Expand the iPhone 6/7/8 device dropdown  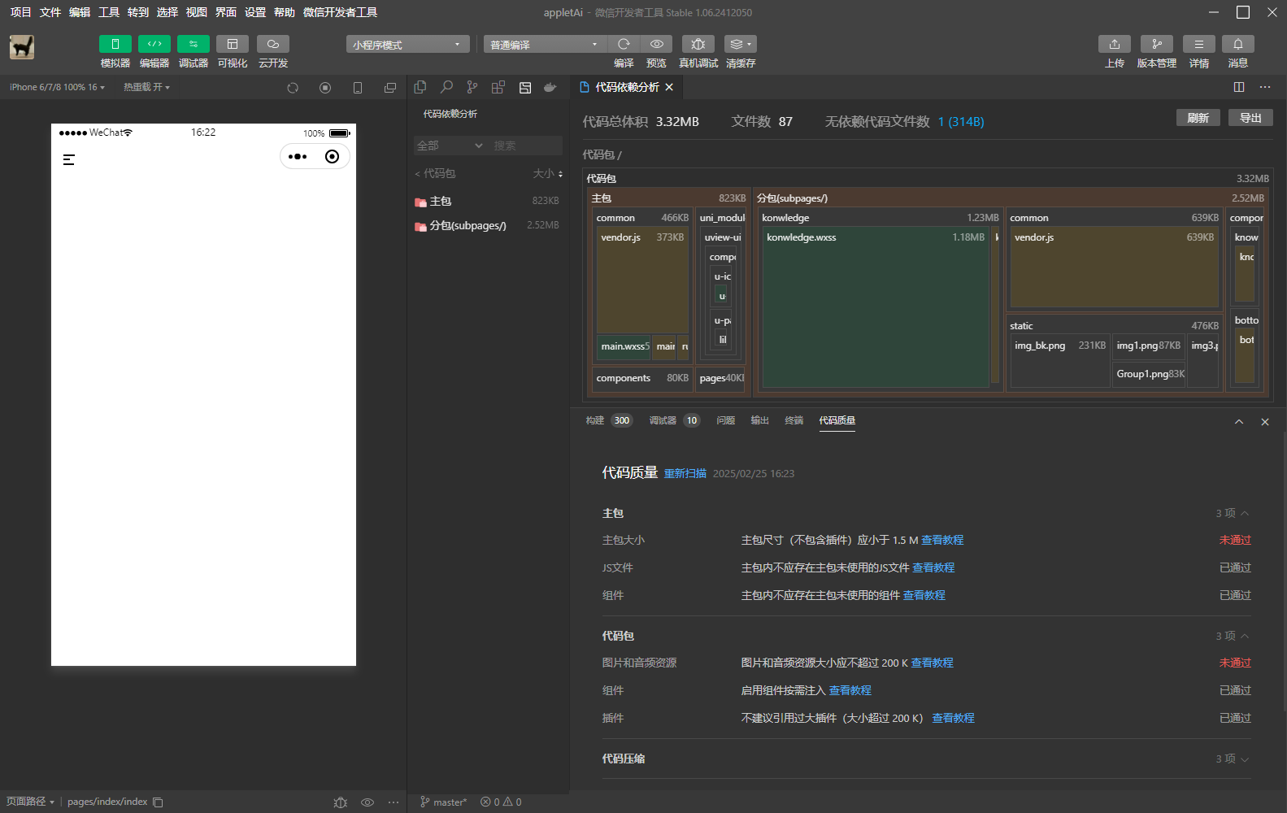[57, 87]
